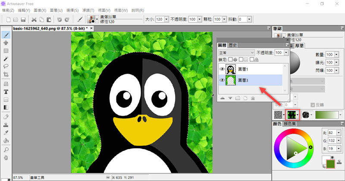Pick the Crop tool

pyautogui.click(x=6, y=75)
